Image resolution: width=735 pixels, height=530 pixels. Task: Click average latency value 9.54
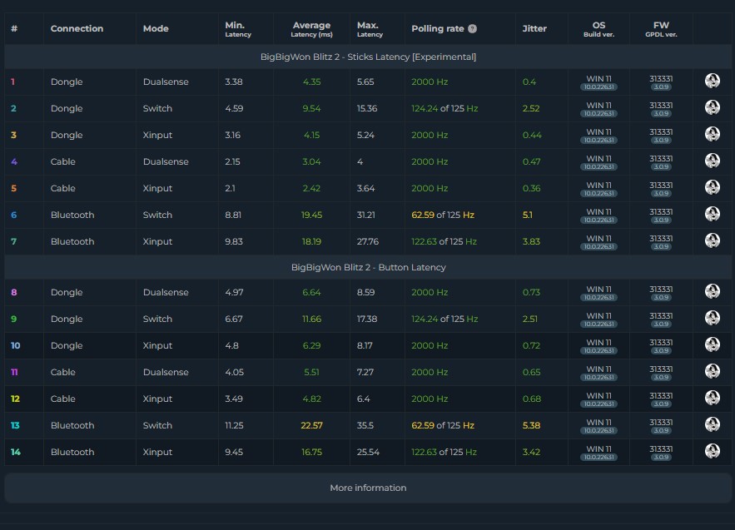click(311, 108)
